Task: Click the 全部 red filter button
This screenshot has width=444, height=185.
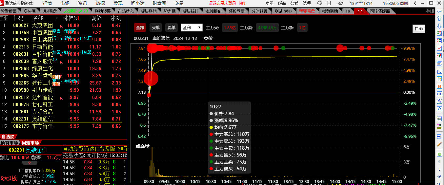Action: (x=140, y=28)
